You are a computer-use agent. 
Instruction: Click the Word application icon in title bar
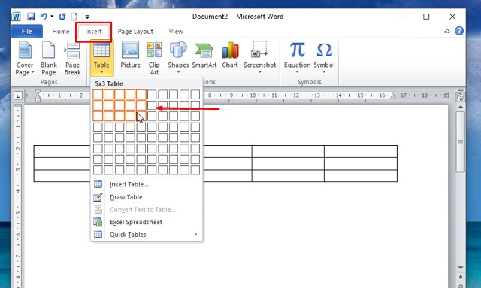click(17, 17)
